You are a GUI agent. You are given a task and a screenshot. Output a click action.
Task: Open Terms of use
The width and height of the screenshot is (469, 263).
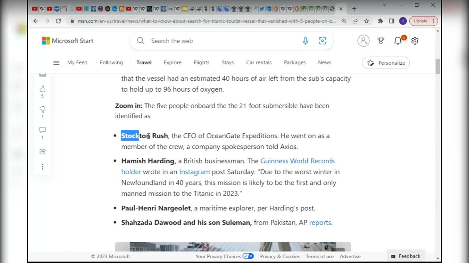(320, 256)
